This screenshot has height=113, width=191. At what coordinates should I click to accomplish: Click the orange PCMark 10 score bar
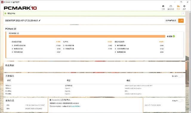coord(87,36)
